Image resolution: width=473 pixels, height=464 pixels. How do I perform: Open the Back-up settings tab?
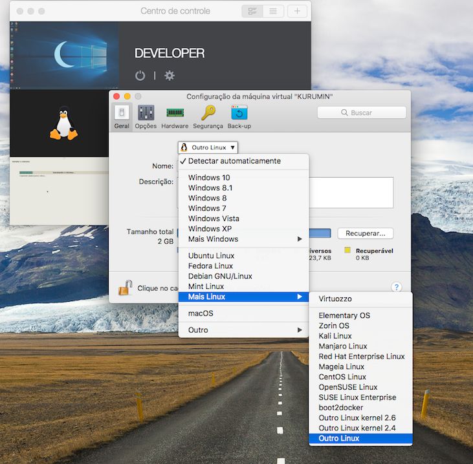coord(239,117)
